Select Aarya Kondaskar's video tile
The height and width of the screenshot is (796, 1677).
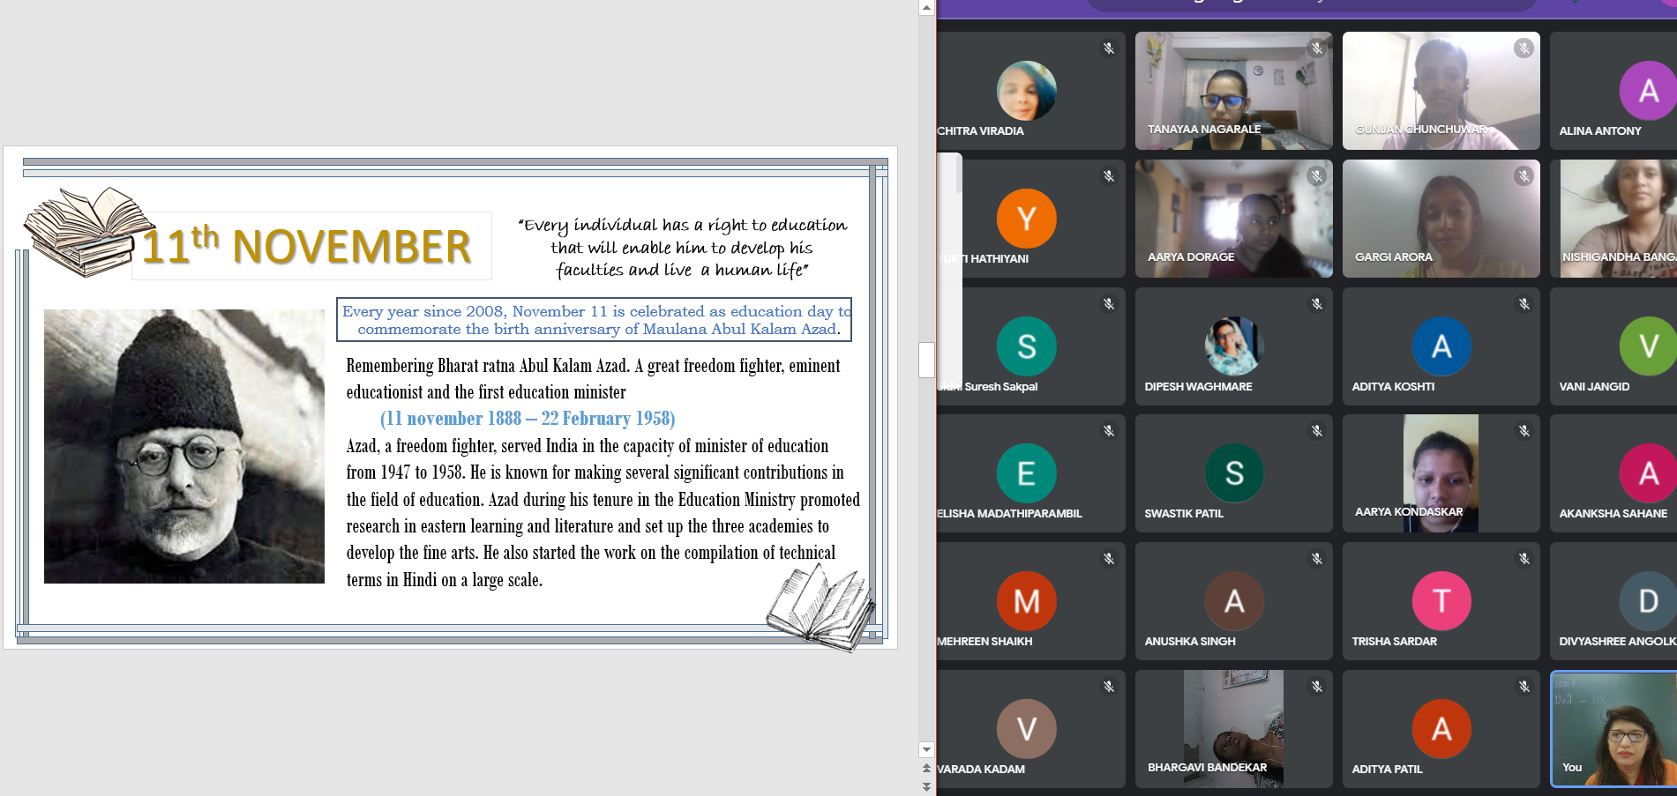click(x=1441, y=473)
